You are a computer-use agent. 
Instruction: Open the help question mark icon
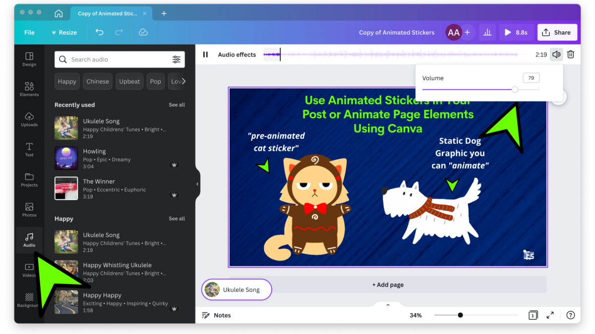click(570, 315)
